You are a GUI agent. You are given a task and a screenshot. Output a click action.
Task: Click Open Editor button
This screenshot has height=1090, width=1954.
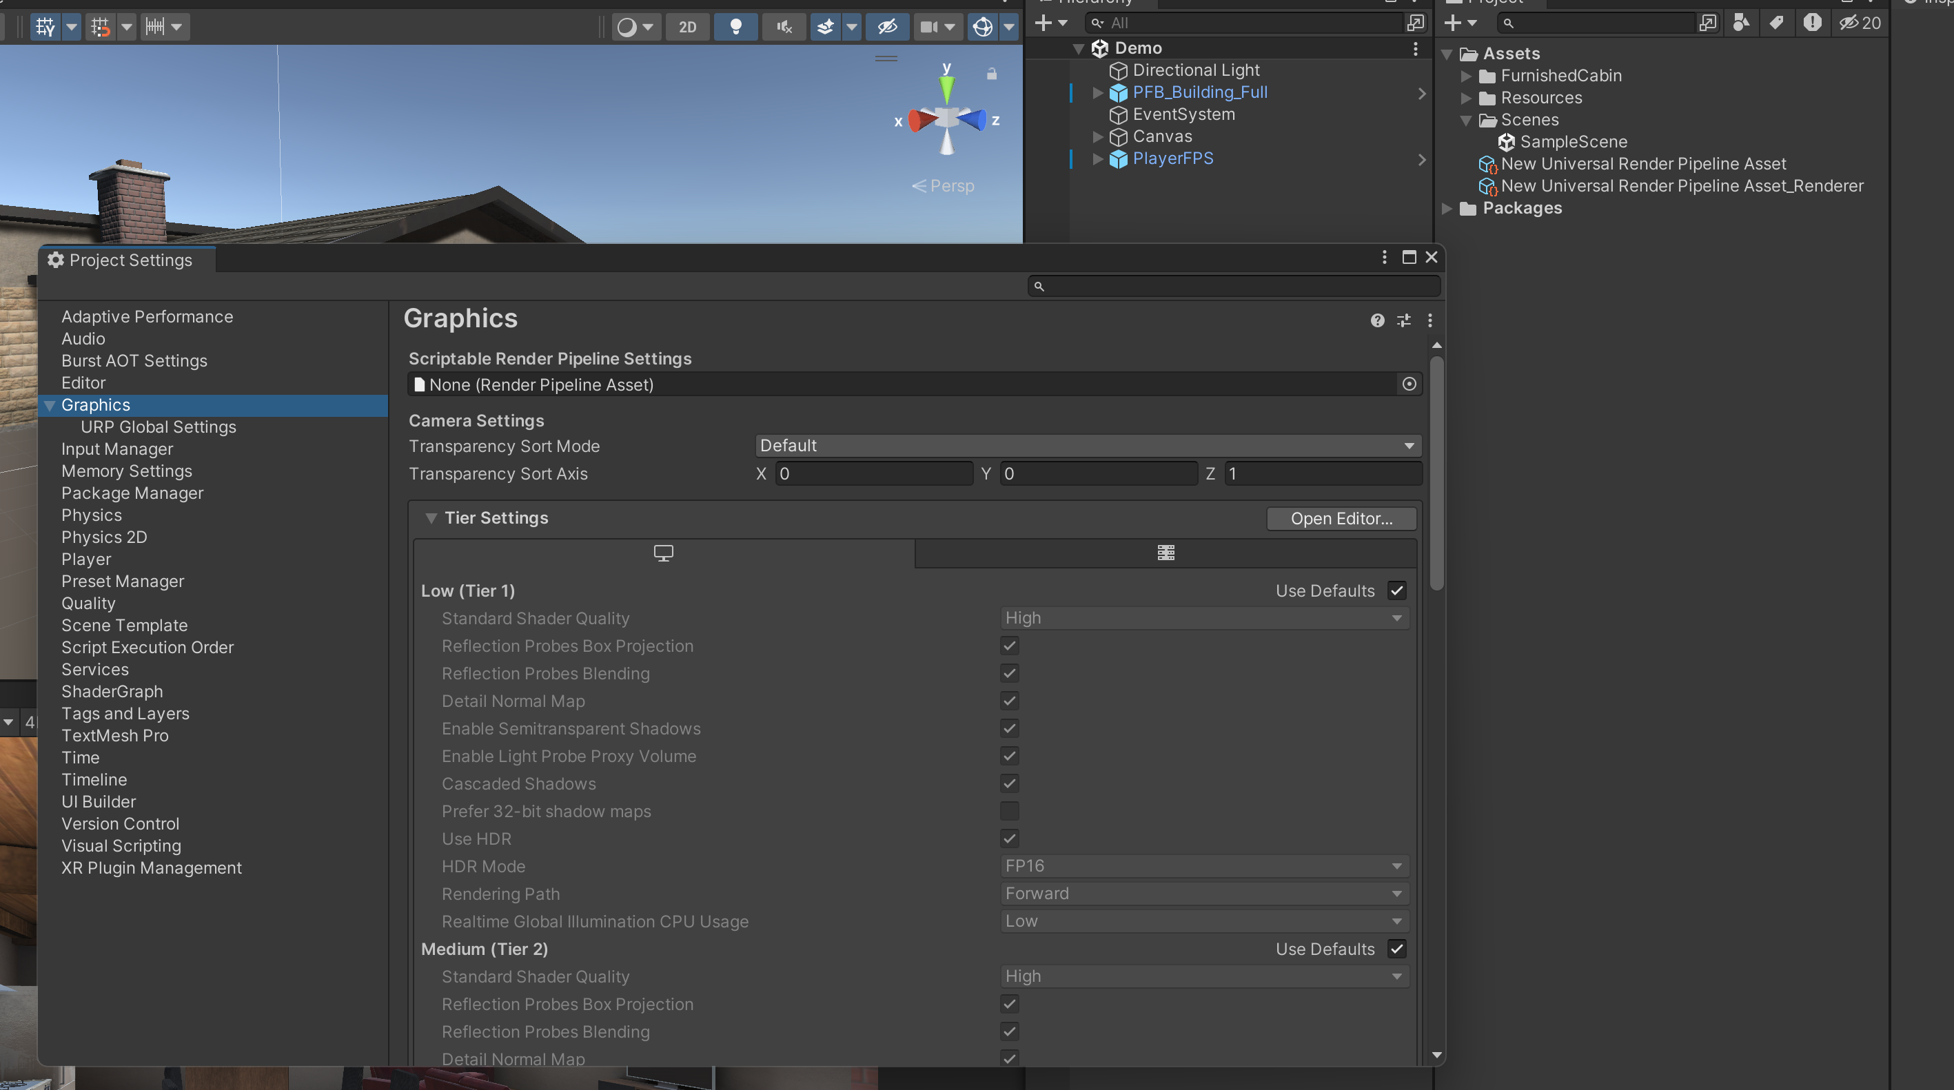pos(1341,519)
